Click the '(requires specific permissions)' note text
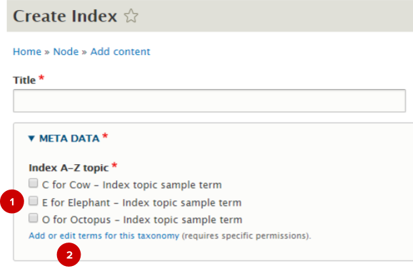The height and width of the screenshot is (268, 413). 246,236
